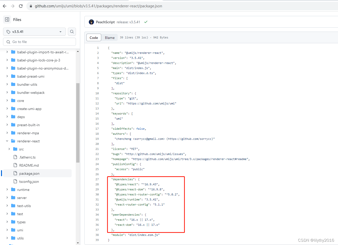Click the test folder icon

pyautogui.click(x=13, y=214)
